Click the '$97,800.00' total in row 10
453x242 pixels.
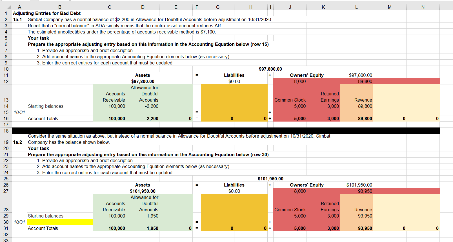(x=270, y=69)
